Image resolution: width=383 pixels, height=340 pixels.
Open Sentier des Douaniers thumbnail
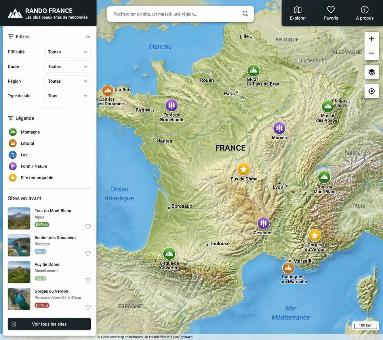(x=19, y=245)
